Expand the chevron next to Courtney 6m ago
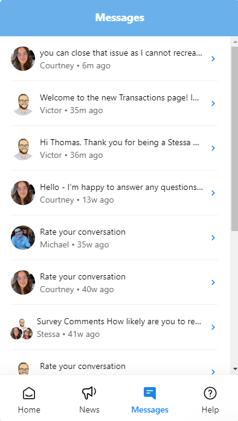The image size is (238, 421). (x=213, y=59)
